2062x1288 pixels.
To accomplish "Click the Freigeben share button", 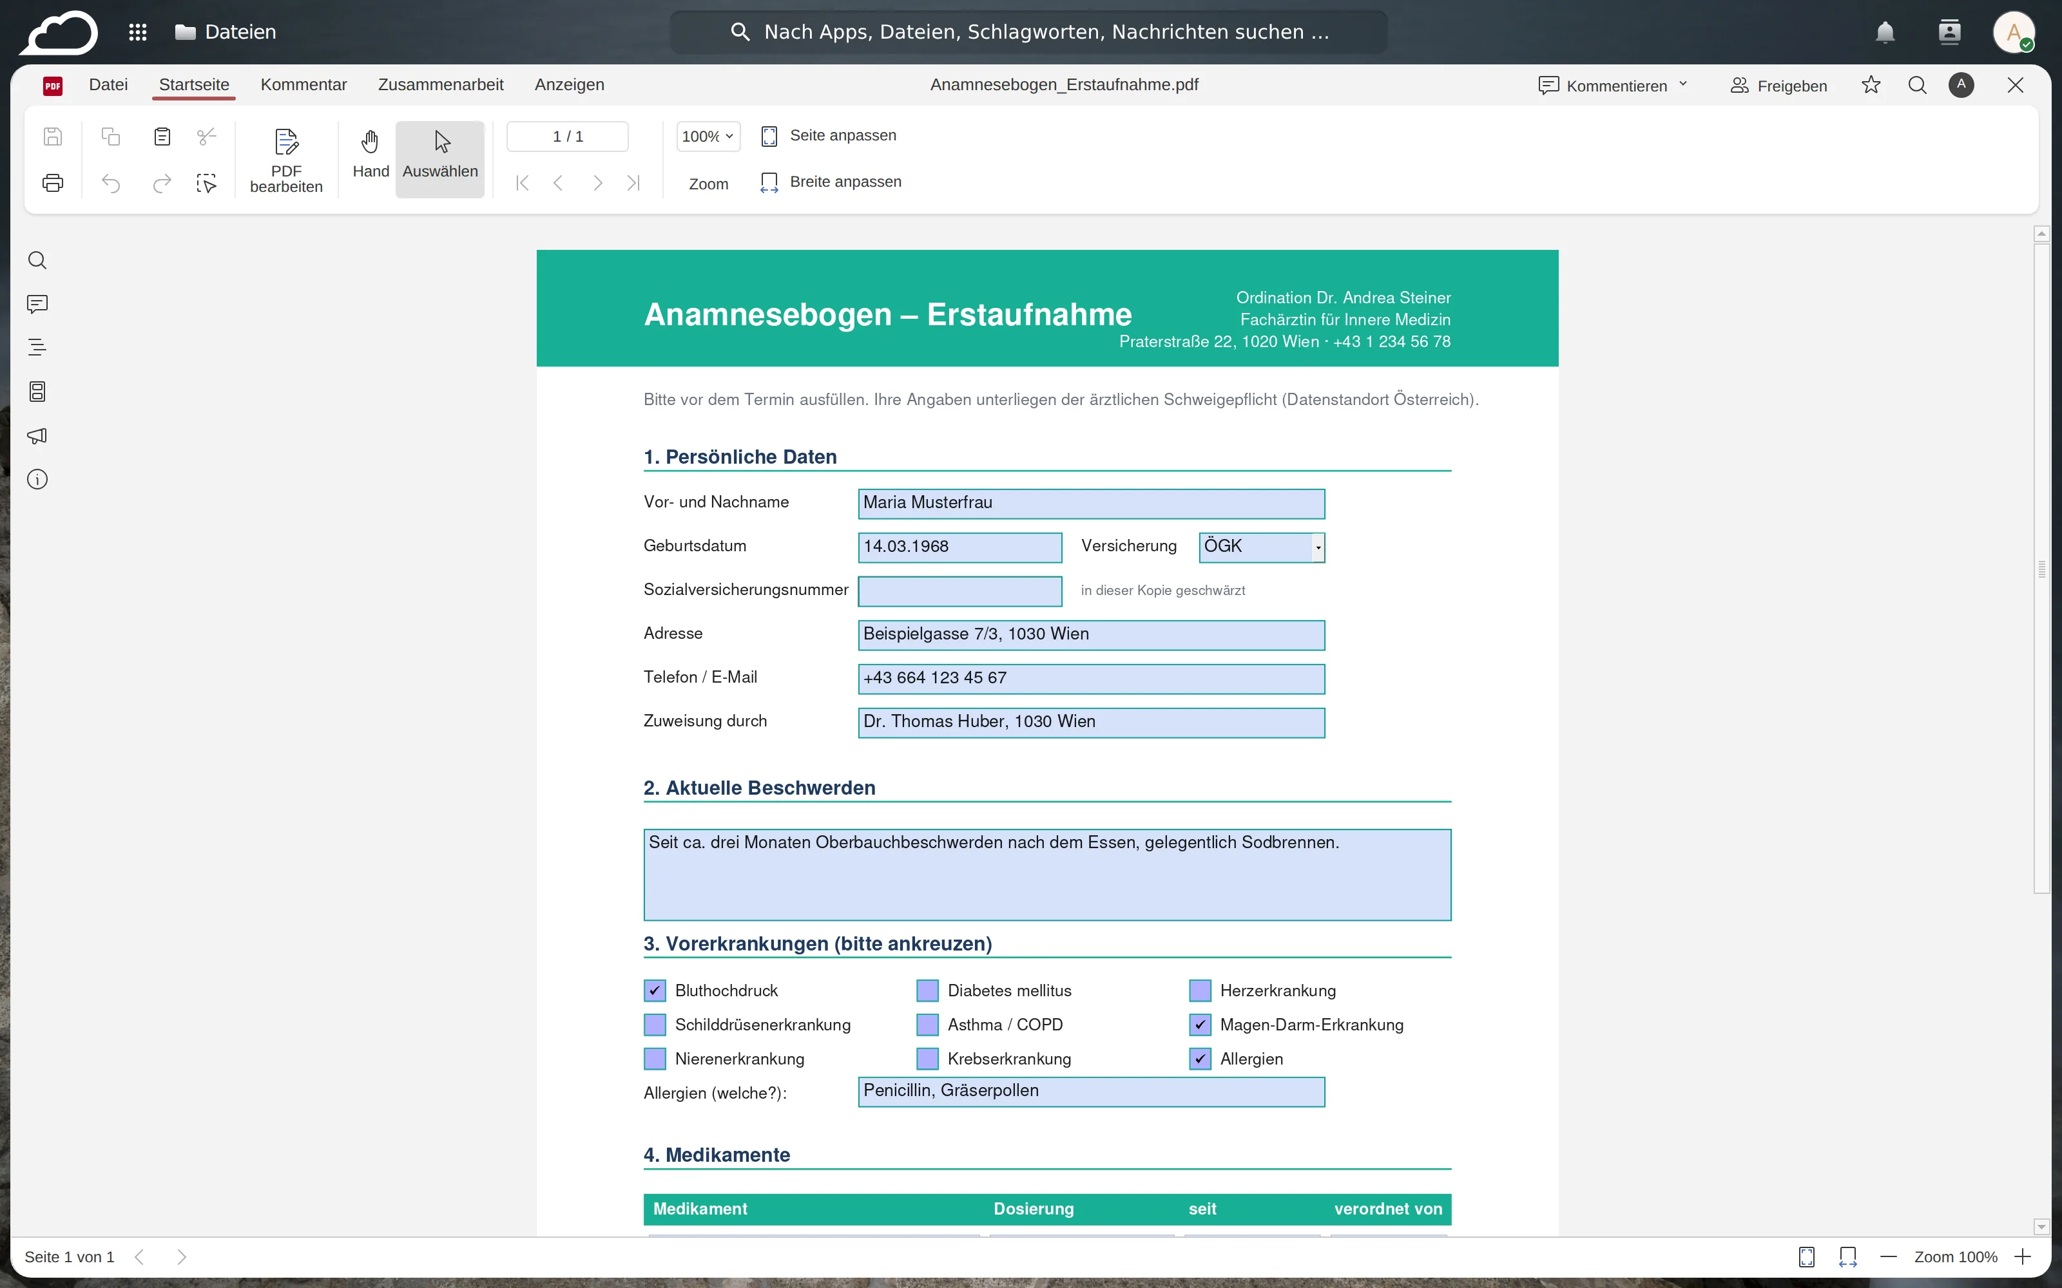I will [1779, 85].
